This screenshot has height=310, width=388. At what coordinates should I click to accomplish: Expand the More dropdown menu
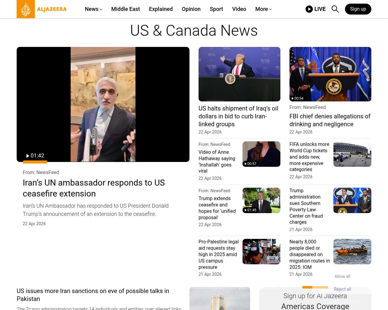[x=263, y=9]
